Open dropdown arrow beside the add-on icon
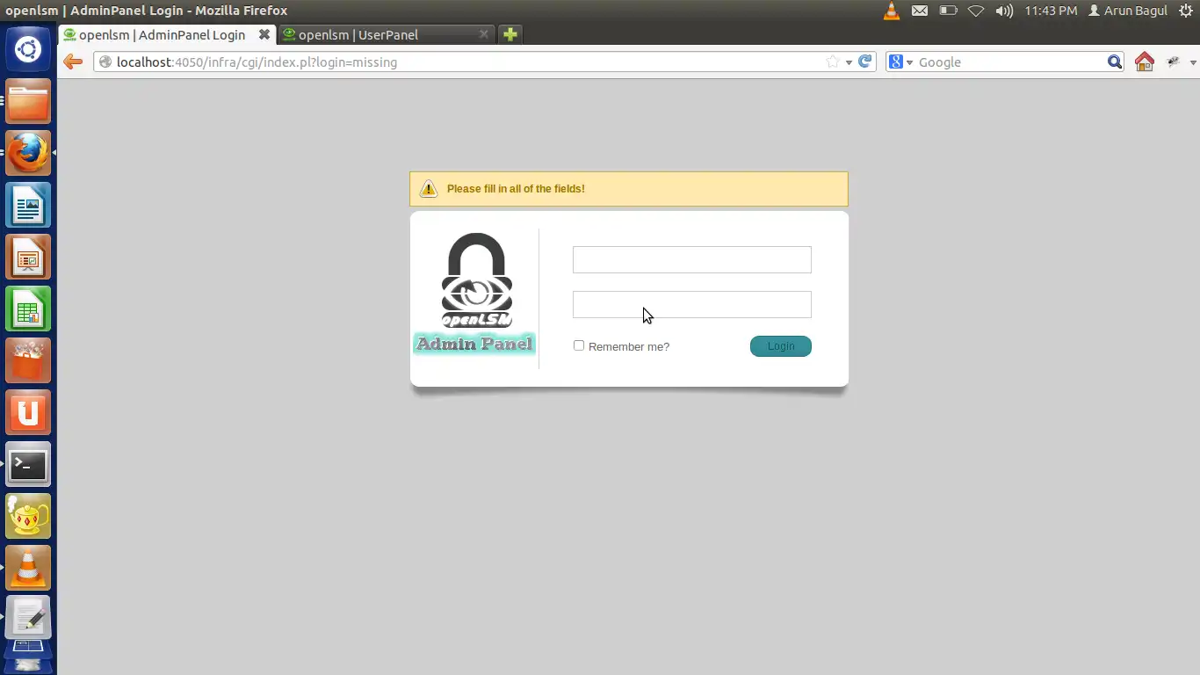 [x=1193, y=62]
